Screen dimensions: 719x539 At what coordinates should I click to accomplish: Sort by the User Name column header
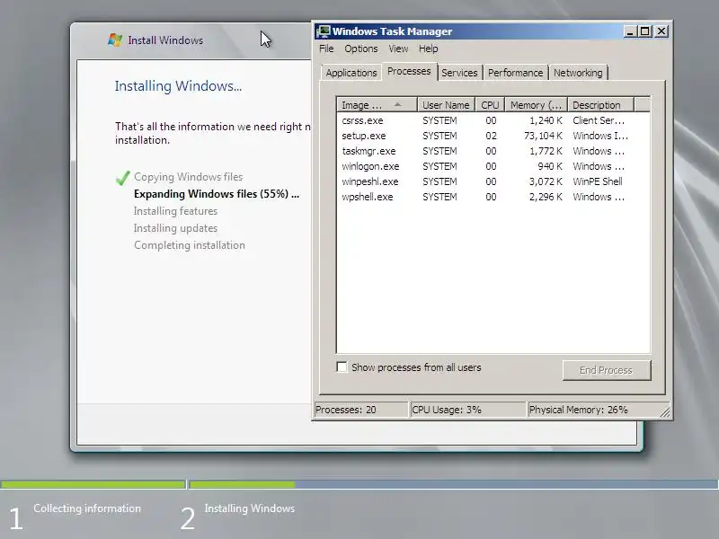[x=446, y=105]
